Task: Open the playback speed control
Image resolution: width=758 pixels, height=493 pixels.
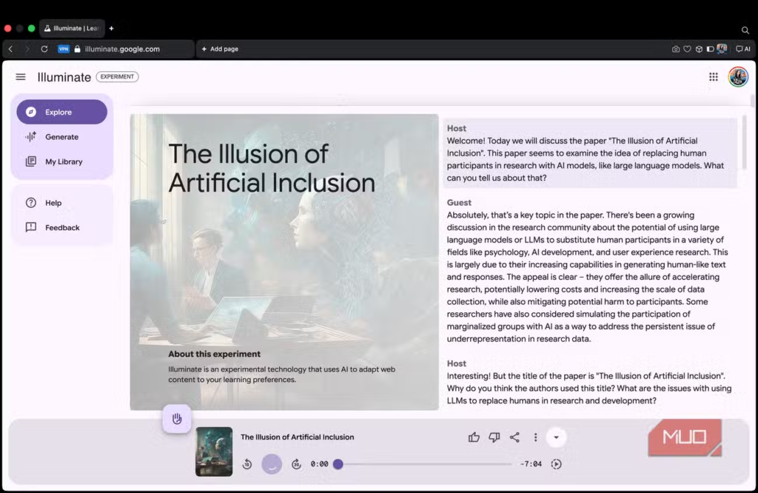Action: (557, 464)
